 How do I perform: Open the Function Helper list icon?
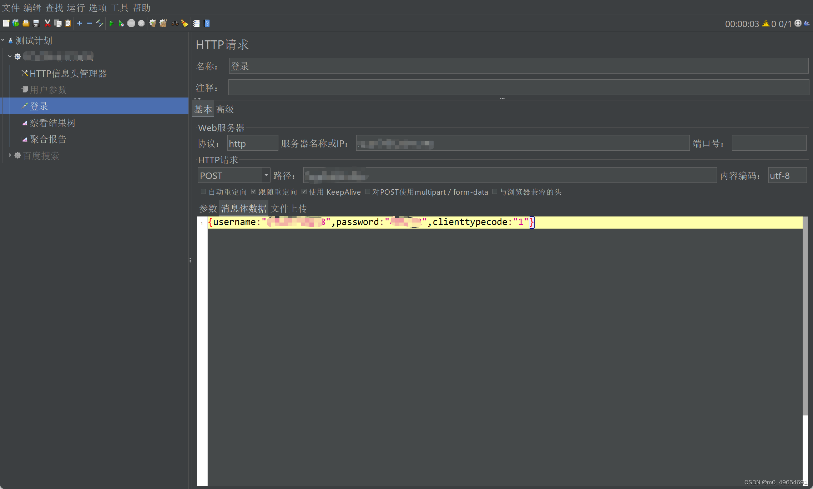pos(196,24)
